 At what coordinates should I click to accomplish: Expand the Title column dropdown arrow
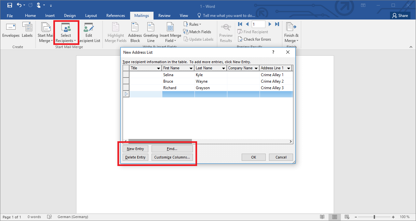pyautogui.click(x=158, y=68)
